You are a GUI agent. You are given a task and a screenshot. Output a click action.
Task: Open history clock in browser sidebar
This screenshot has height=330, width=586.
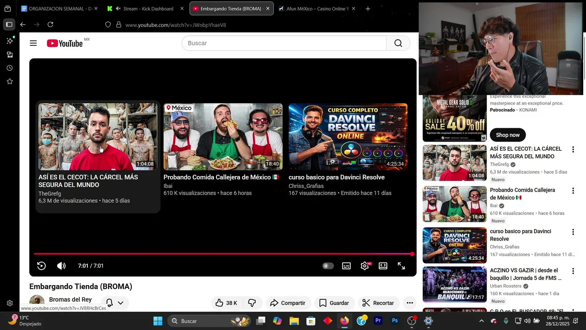tap(10, 68)
